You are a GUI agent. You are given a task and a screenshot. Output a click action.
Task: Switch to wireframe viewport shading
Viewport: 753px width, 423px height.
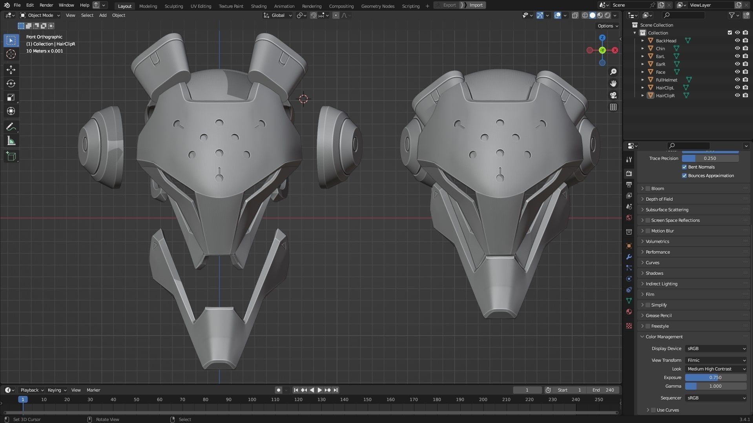point(585,15)
